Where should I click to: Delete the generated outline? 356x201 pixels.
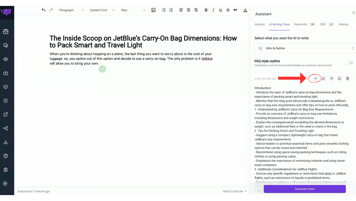coord(347,78)
